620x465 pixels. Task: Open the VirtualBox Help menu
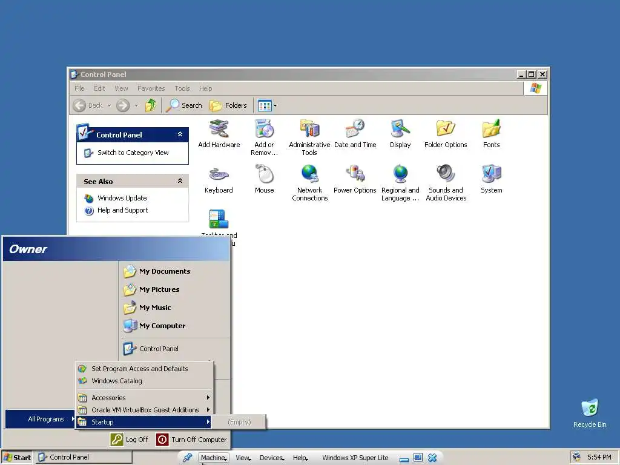pos(300,458)
